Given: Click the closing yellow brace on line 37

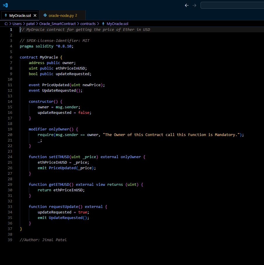Looking at the screenshot, I should click(21, 229).
